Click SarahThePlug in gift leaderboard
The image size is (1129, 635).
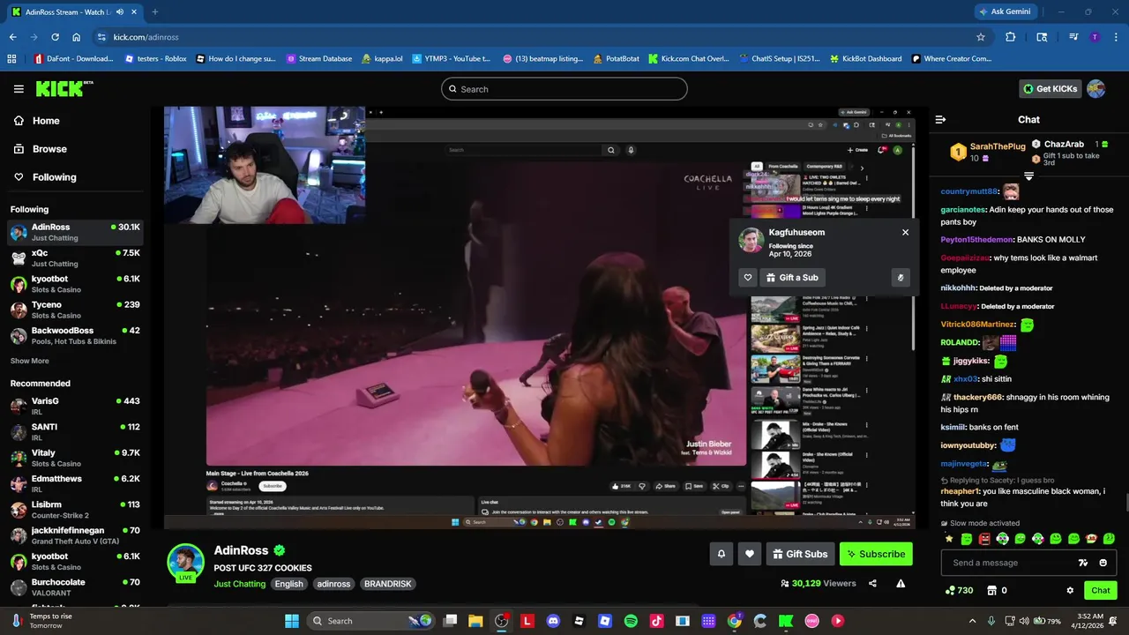tap(998, 146)
